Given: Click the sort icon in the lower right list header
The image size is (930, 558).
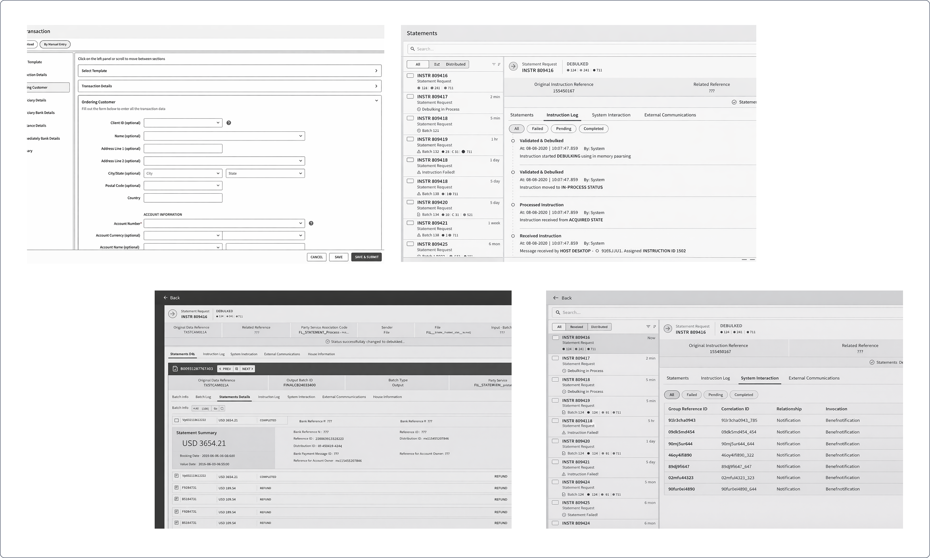Looking at the screenshot, I should 654,327.
